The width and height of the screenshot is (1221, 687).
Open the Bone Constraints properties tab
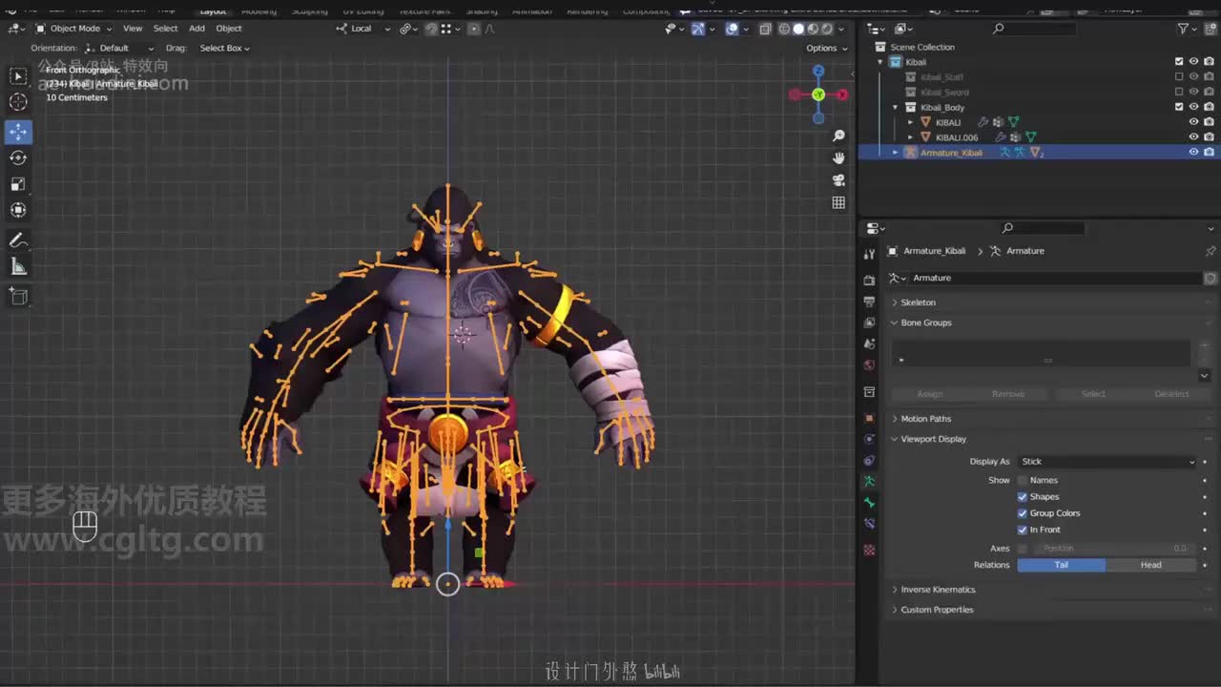click(x=869, y=523)
